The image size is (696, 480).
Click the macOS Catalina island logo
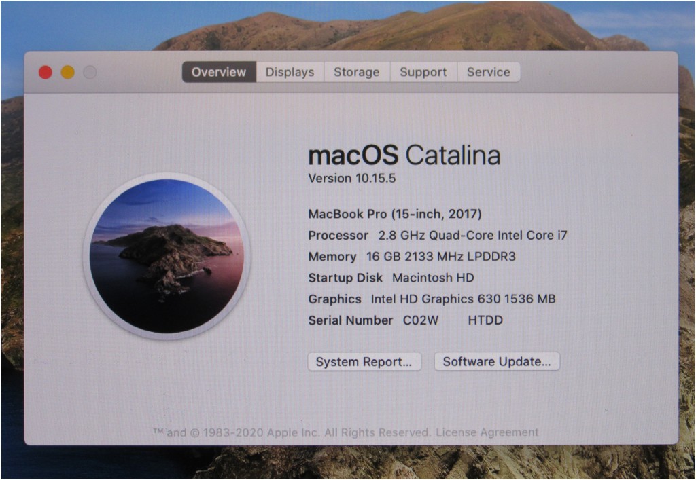tap(167, 256)
